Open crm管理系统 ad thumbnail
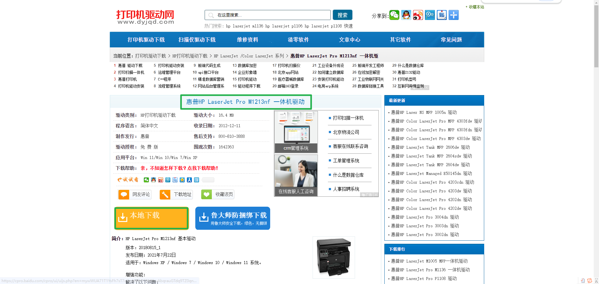Screen dimensions: 599x284 pos(296,132)
